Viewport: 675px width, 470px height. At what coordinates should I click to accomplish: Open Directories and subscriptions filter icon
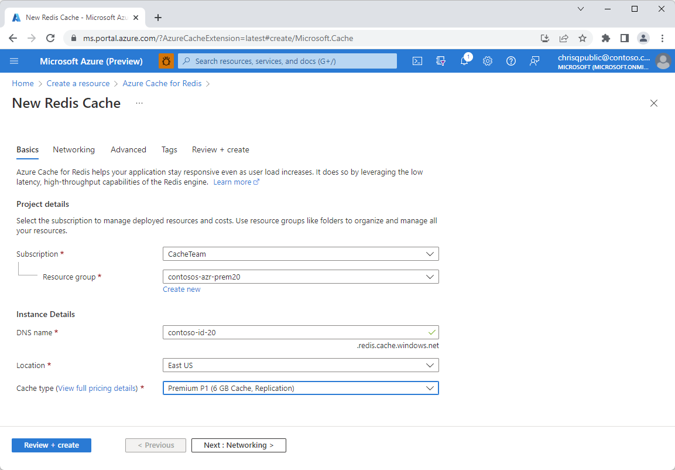pyautogui.click(x=441, y=61)
